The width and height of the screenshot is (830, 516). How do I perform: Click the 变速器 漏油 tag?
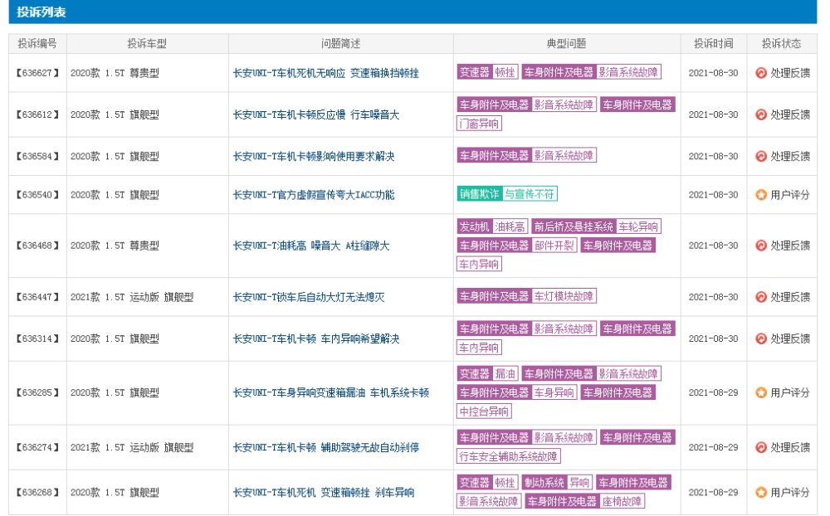487,373
